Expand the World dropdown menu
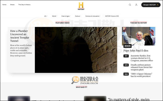The width and height of the screenshot is (163, 101). tap(55, 16)
